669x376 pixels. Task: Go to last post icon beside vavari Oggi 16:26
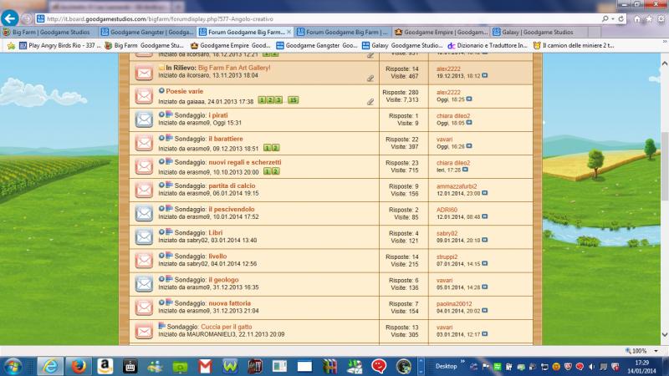469,145
